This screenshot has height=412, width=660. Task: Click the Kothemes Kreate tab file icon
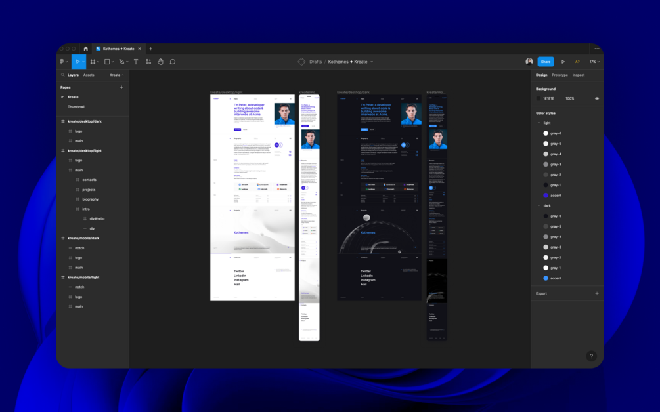click(x=99, y=49)
